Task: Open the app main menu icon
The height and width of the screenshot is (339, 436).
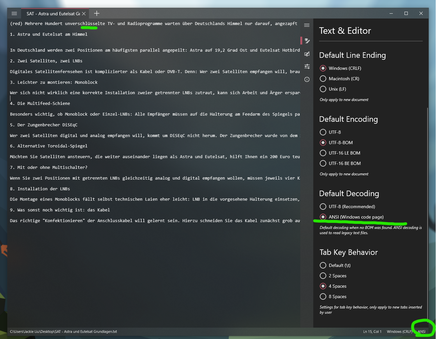Action: coord(14,13)
